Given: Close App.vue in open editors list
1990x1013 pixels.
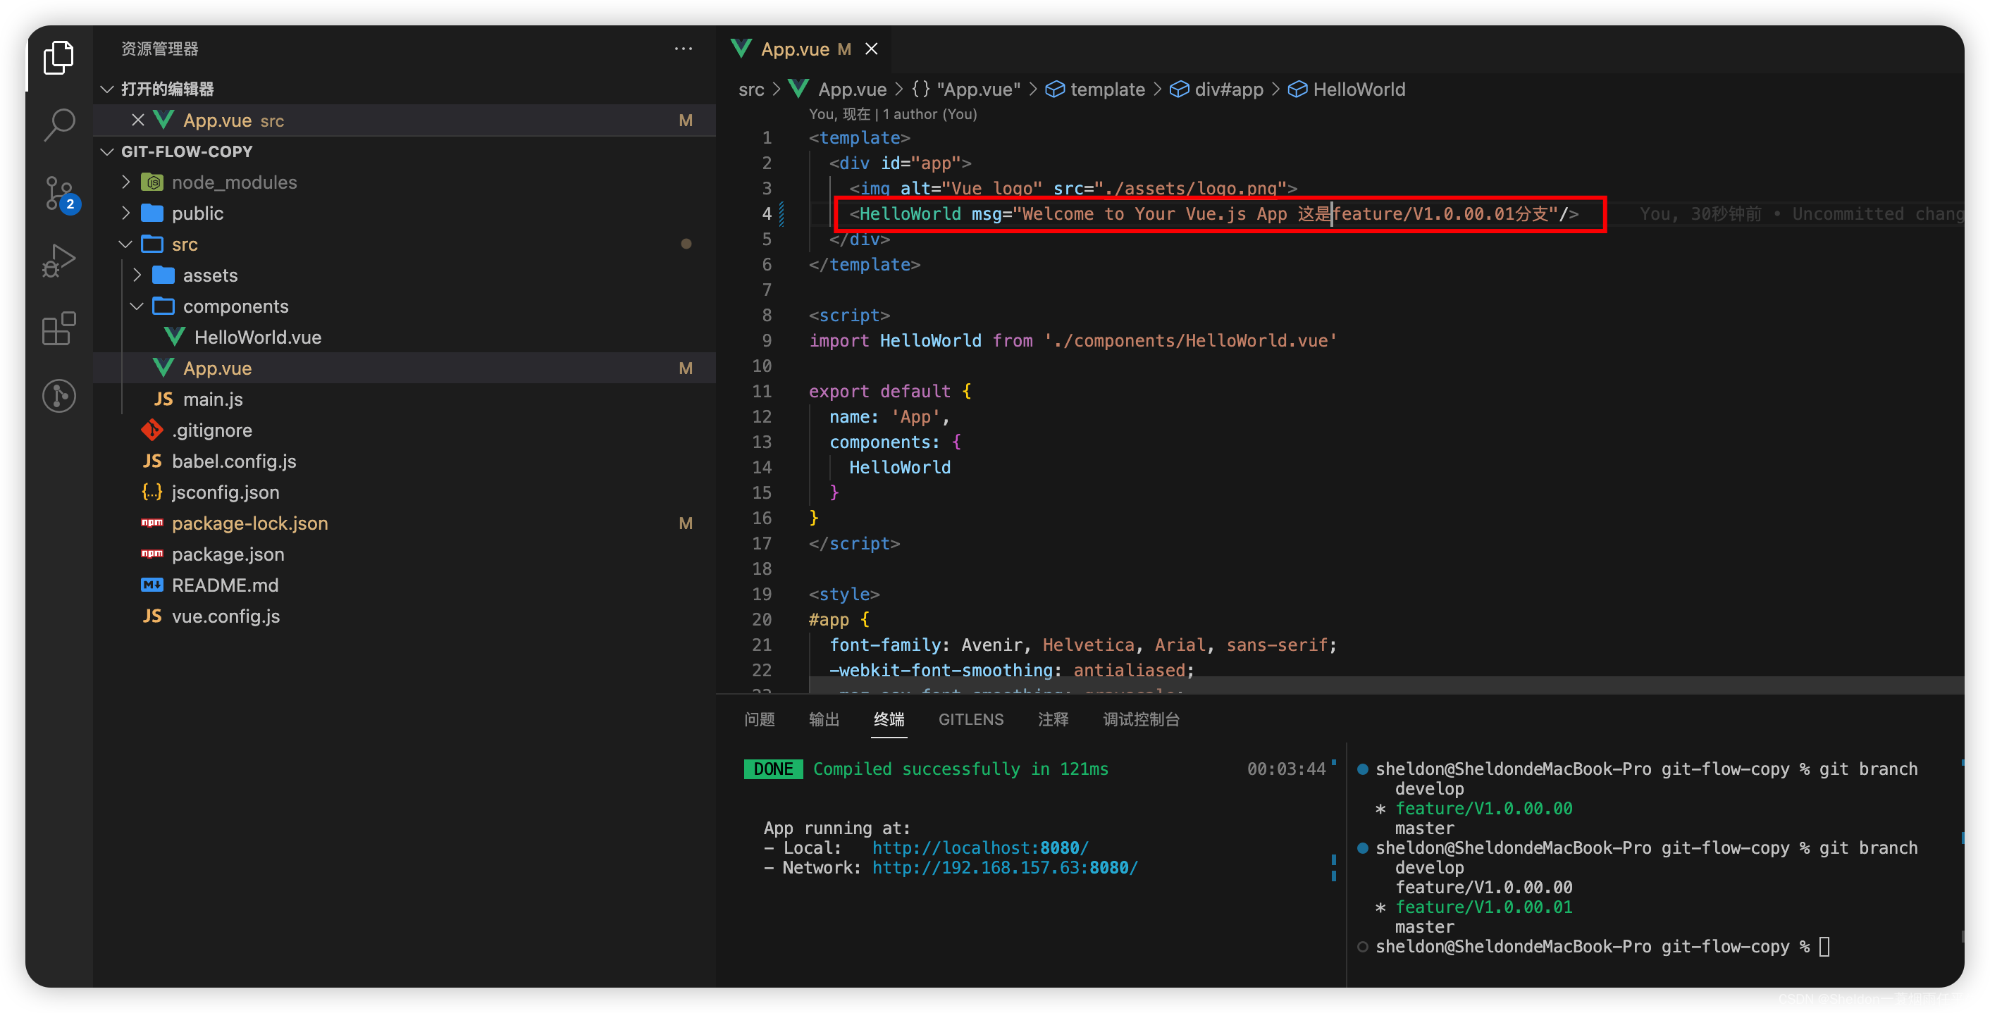Looking at the screenshot, I should pos(137,120).
